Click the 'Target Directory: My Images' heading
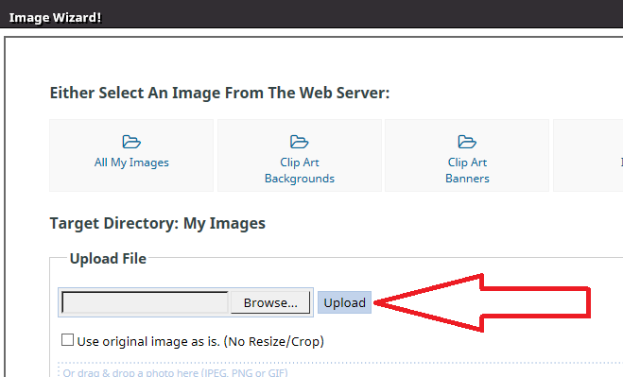The height and width of the screenshot is (377, 623). click(157, 223)
